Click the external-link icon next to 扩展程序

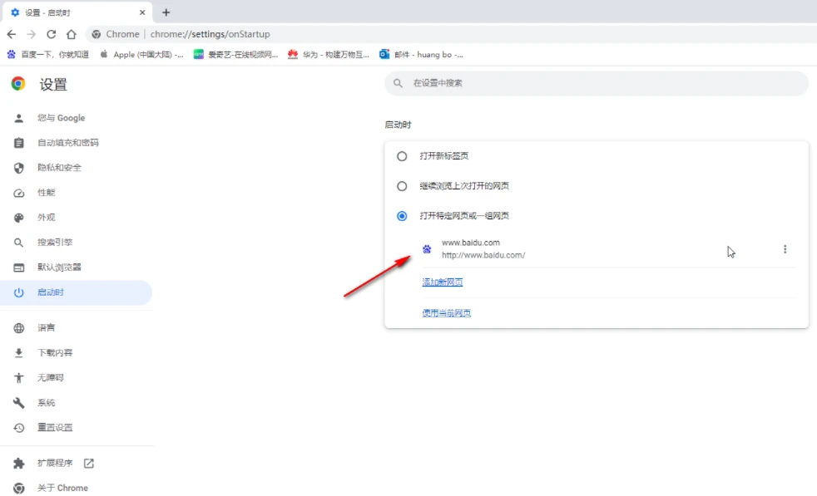coord(89,464)
